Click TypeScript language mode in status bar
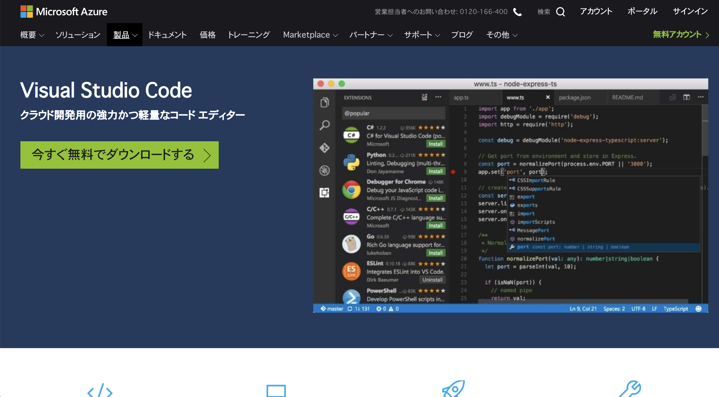Screen dimensions: 719x397 click(676, 309)
